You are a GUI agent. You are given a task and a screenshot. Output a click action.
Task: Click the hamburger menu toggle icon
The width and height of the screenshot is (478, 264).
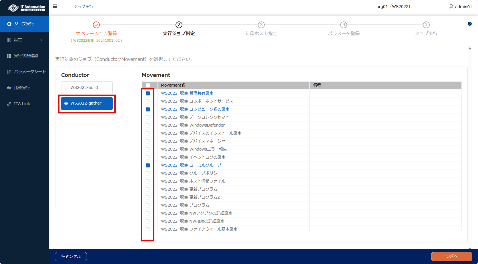coord(55,6)
